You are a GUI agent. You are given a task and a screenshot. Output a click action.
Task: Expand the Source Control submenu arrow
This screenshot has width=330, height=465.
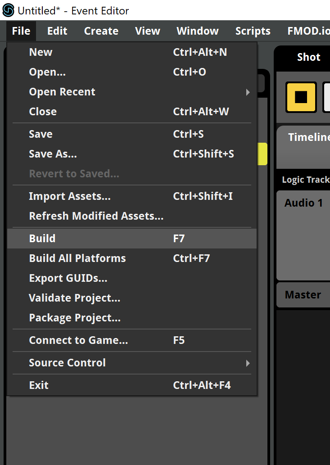(x=248, y=363)
